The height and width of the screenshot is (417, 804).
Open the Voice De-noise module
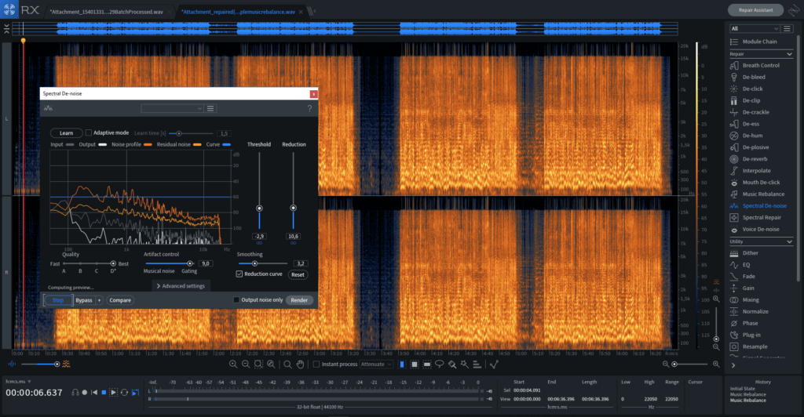(x=755, y=229)
